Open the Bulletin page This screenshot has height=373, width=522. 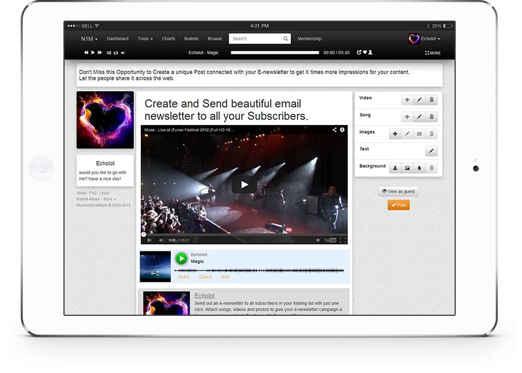(191, 39)
